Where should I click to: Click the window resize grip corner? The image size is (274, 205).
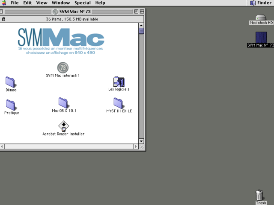click(142, 147)
